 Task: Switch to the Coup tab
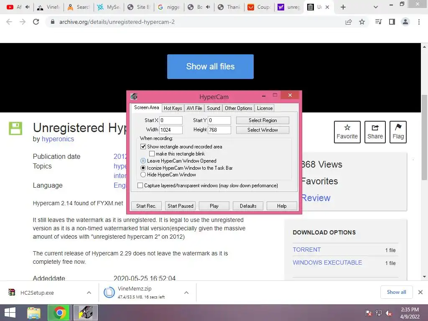(259, 7)
